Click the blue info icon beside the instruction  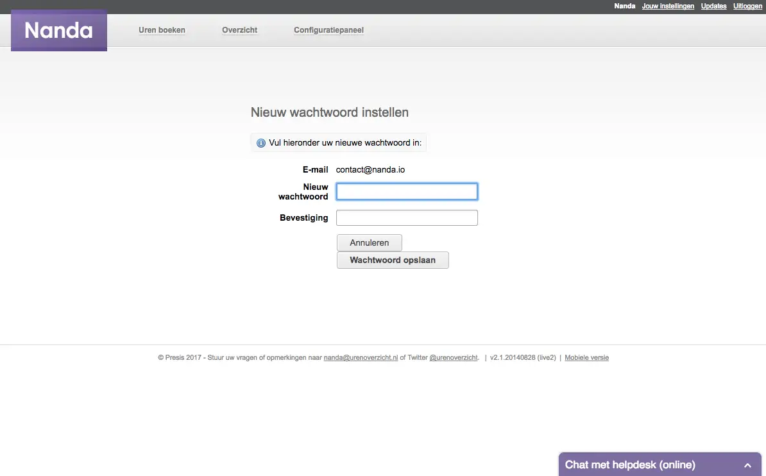click(x=261, y=142)
